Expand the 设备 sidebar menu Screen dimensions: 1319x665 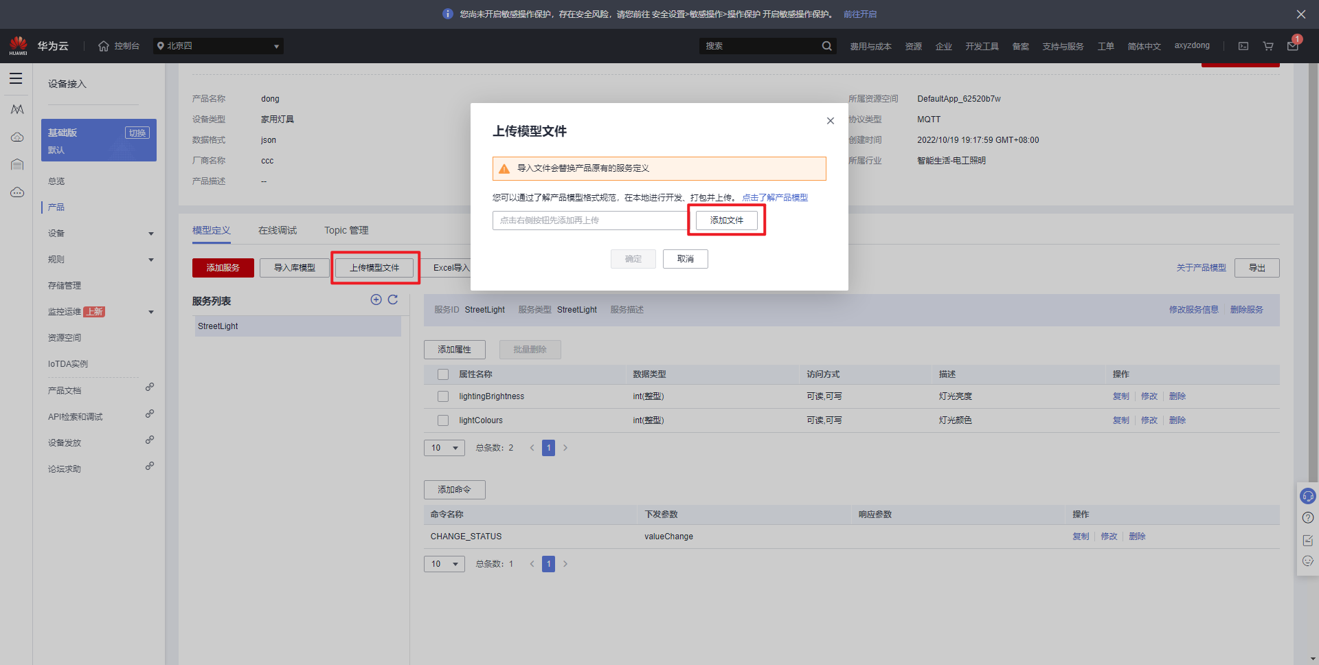coord(151,234)
